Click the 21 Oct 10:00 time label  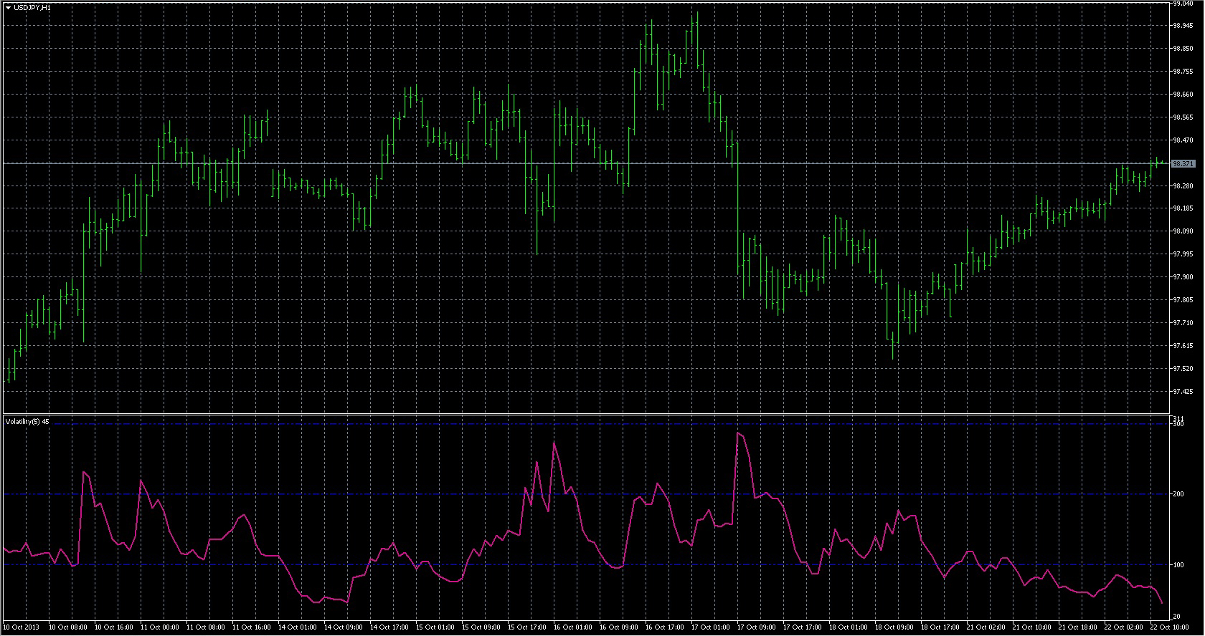pyautogui.click(x=1032, y=627)
